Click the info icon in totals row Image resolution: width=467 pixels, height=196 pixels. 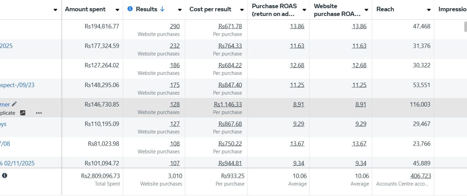pyautogui.click(x=5, y=176)
